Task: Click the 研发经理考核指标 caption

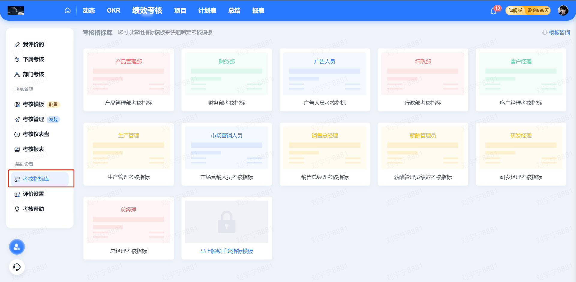Action: pyautogui.click(x=521, y=177)
